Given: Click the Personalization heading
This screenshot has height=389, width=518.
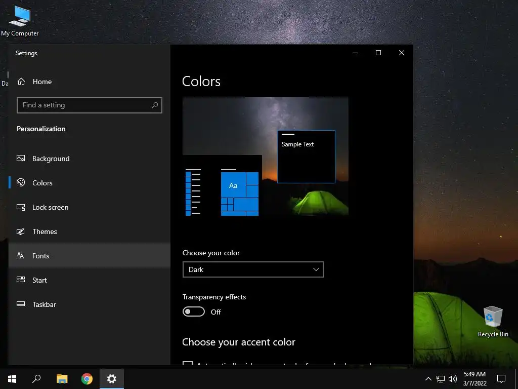Looking at the screenshot, I should [x=41, y=129].
